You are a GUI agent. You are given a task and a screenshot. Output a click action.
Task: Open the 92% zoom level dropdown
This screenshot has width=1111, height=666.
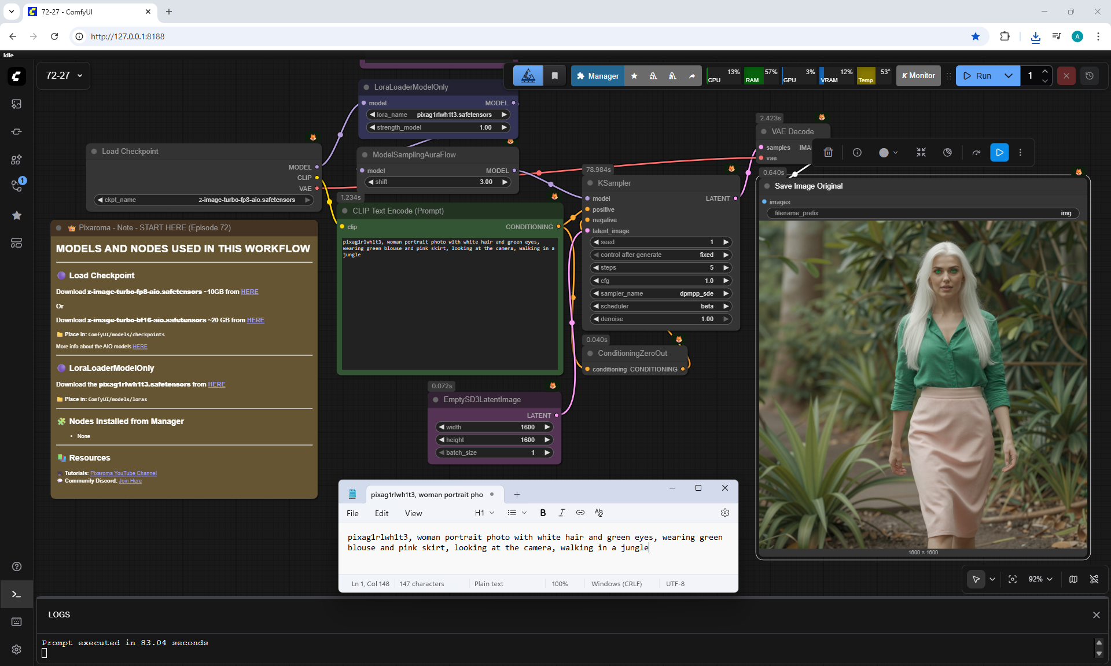coord(1040,579)
